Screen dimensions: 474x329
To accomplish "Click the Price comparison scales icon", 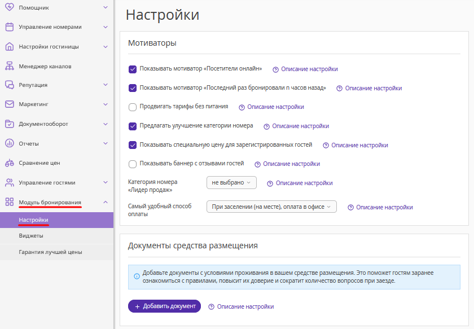I will point(9,163).
